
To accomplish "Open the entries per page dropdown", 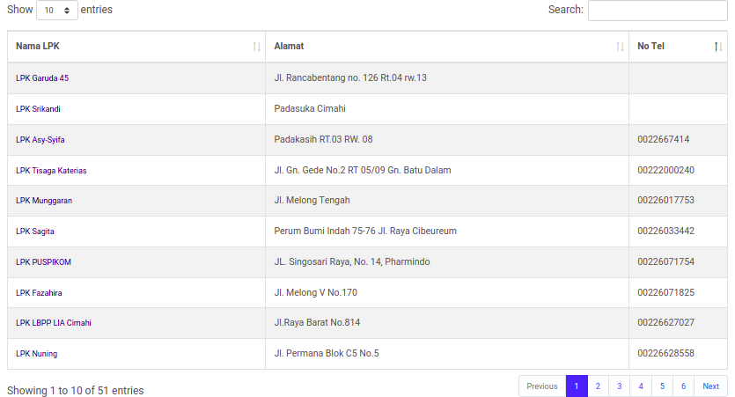I will point(57,11).
